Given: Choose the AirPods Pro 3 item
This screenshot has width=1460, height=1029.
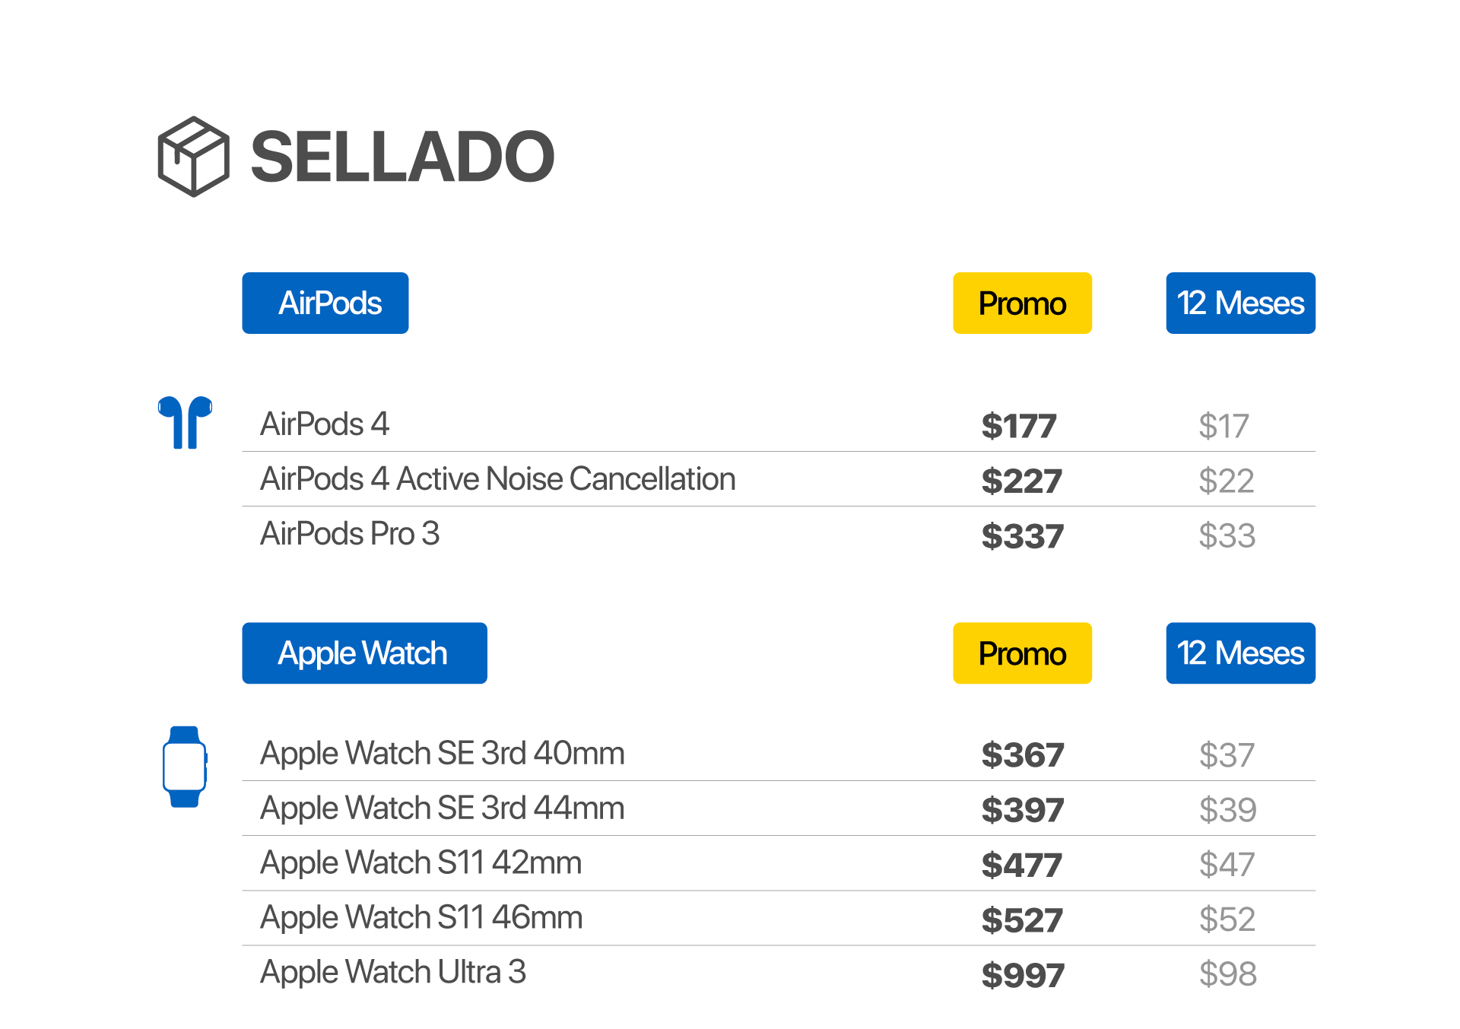Looking at the screenshot, I should (x=350, y=534).
